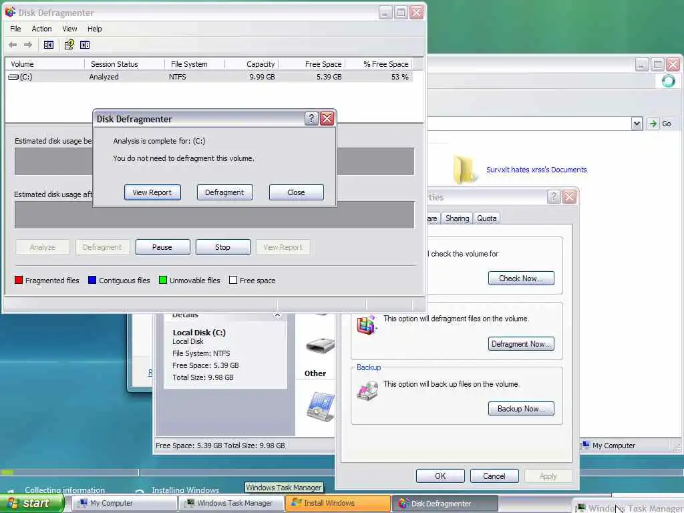This screenshot has width=684, height=513.
Task: Close the analysis complete dialog with X
Action: 327,118
